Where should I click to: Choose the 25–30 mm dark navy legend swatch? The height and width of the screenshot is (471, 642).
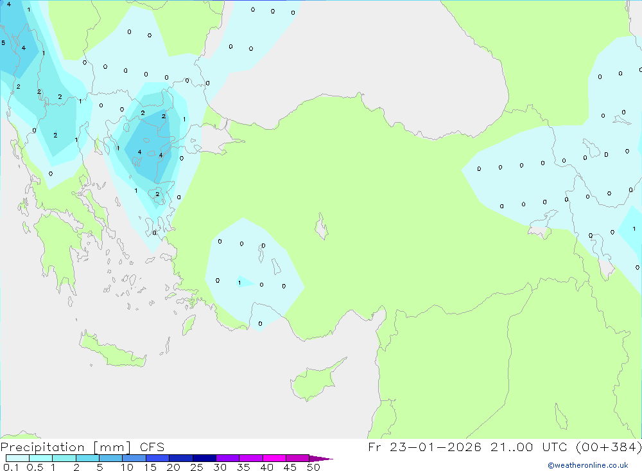click(x=204, y=458)
